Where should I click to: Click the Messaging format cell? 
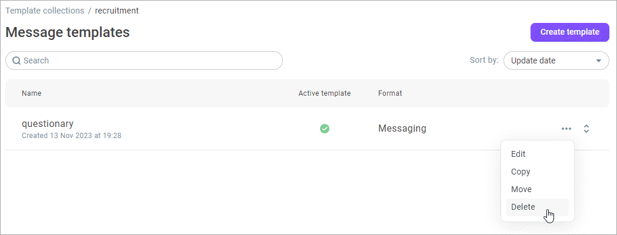402,129
